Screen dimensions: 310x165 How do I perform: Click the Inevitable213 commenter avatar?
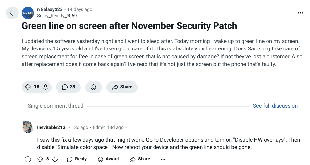[x=28, y=127]
